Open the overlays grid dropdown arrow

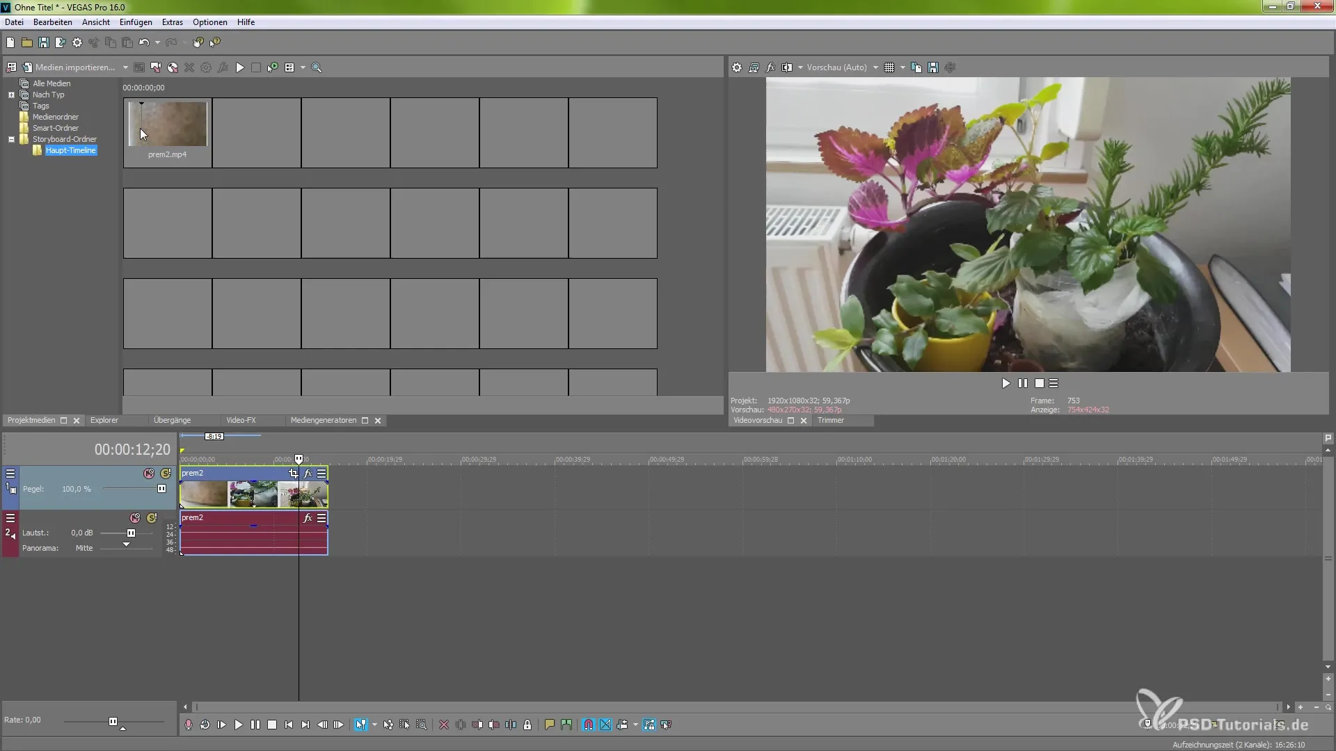point(902,67)
